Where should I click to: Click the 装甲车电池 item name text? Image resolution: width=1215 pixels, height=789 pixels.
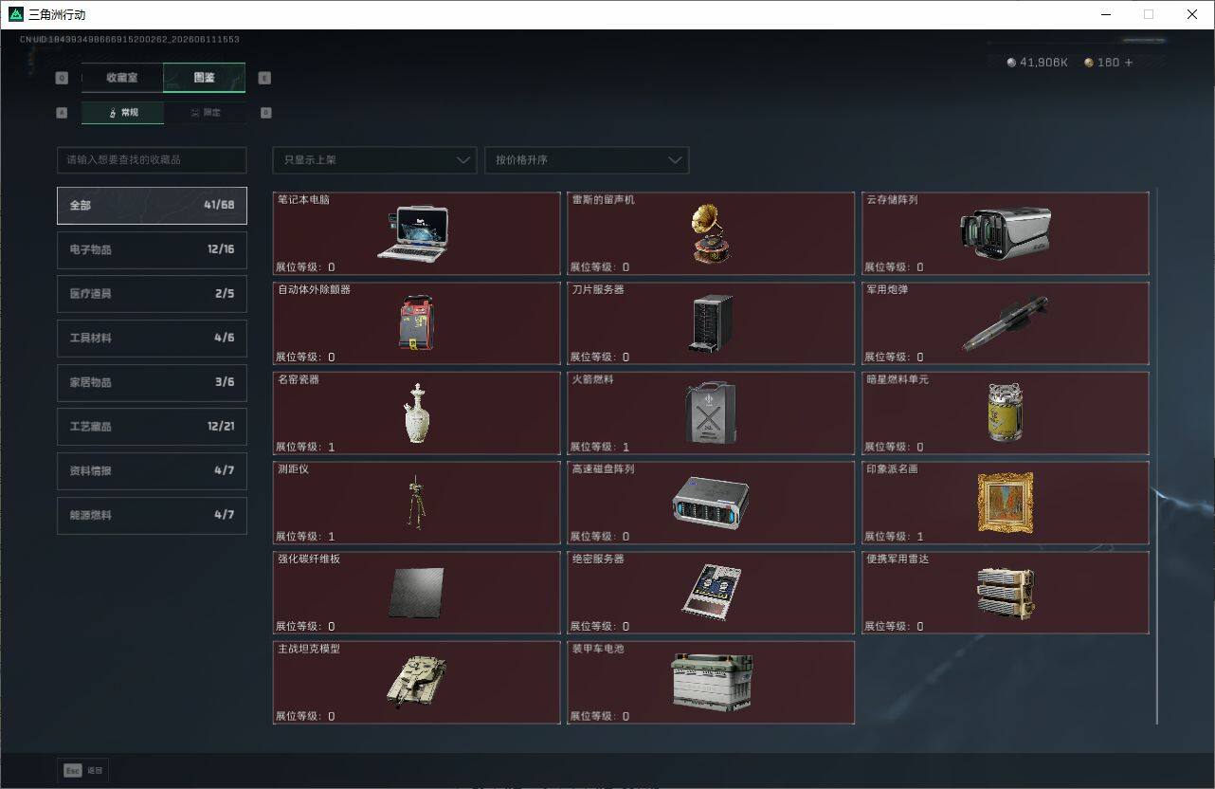[x=598, y=649]
